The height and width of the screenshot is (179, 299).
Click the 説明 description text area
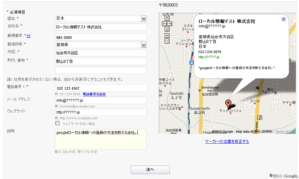tap(101, 139)
